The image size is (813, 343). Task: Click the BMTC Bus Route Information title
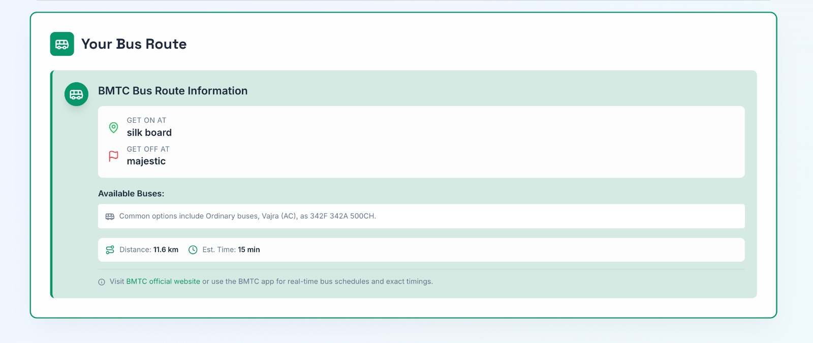(173, 91)
